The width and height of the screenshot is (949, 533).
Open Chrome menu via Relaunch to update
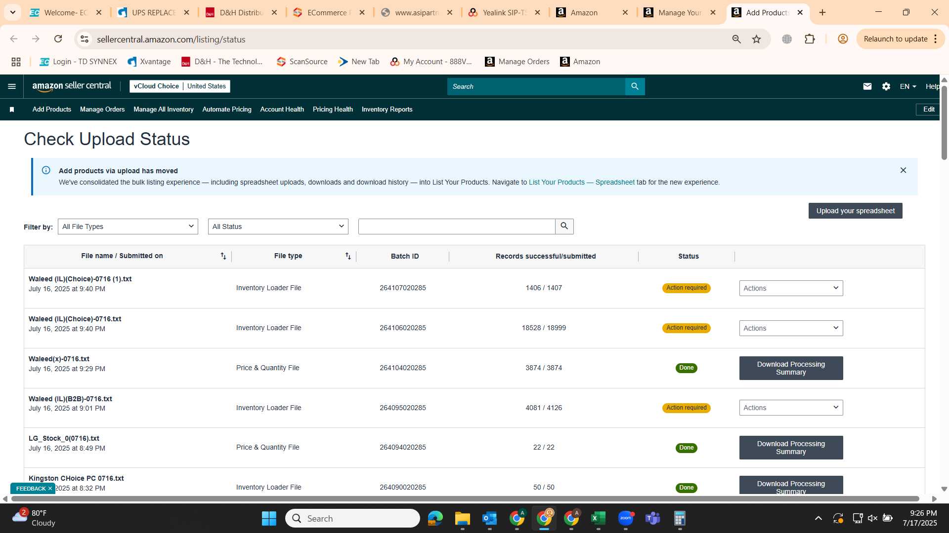(x=900, y=39)
